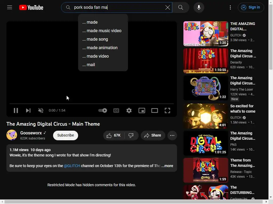273x204 pixels.
Task: Open the Deraxity 1:10:55 video thumbnail
Action: coord(206,61)
